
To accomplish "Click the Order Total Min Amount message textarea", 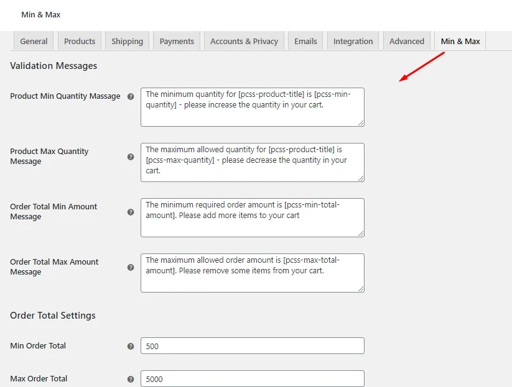I will (252, 217).
